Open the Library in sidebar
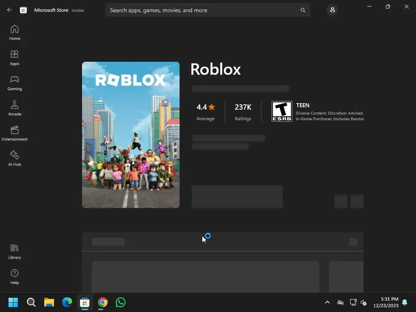416x312 pixels. (15, 252)
